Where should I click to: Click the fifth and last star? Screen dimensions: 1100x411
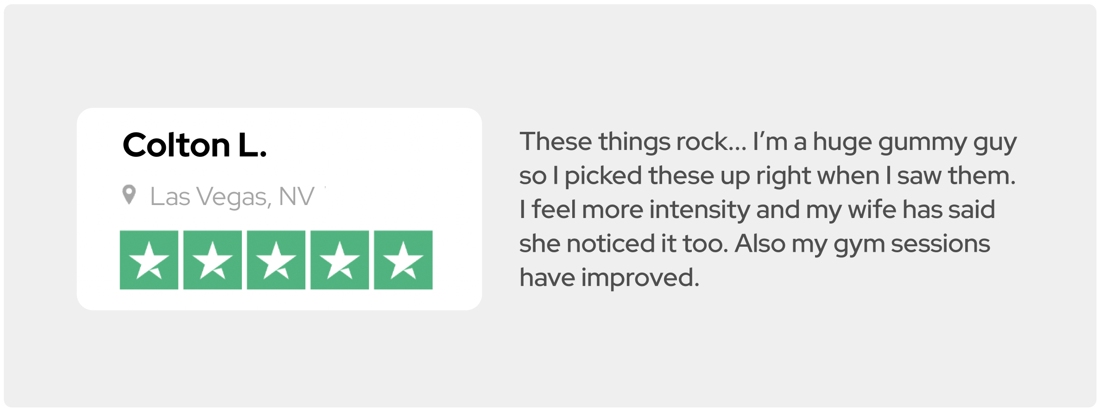tap(403, 260)
